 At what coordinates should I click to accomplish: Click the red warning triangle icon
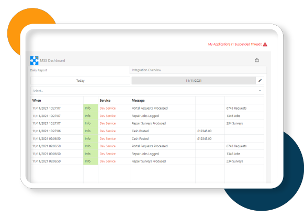coord(265,45)
